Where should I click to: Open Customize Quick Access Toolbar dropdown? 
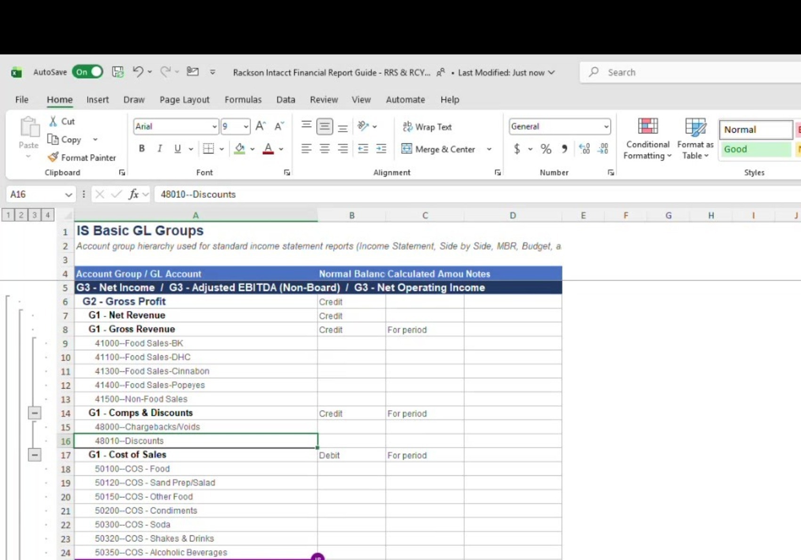[x=213, y=72]
